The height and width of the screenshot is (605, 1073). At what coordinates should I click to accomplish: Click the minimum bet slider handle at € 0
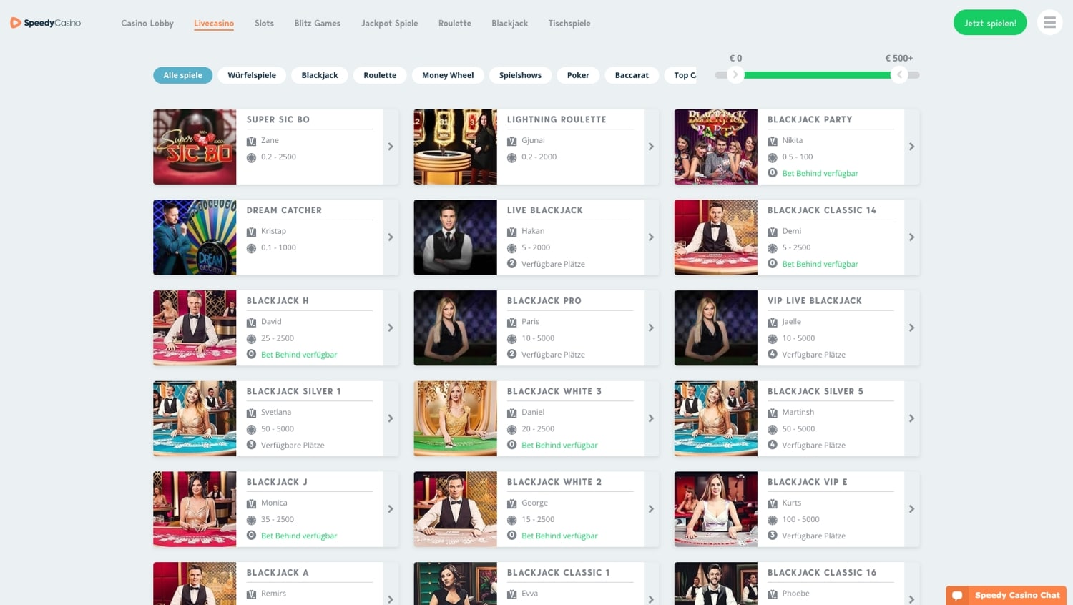click(x=735, y=74)
